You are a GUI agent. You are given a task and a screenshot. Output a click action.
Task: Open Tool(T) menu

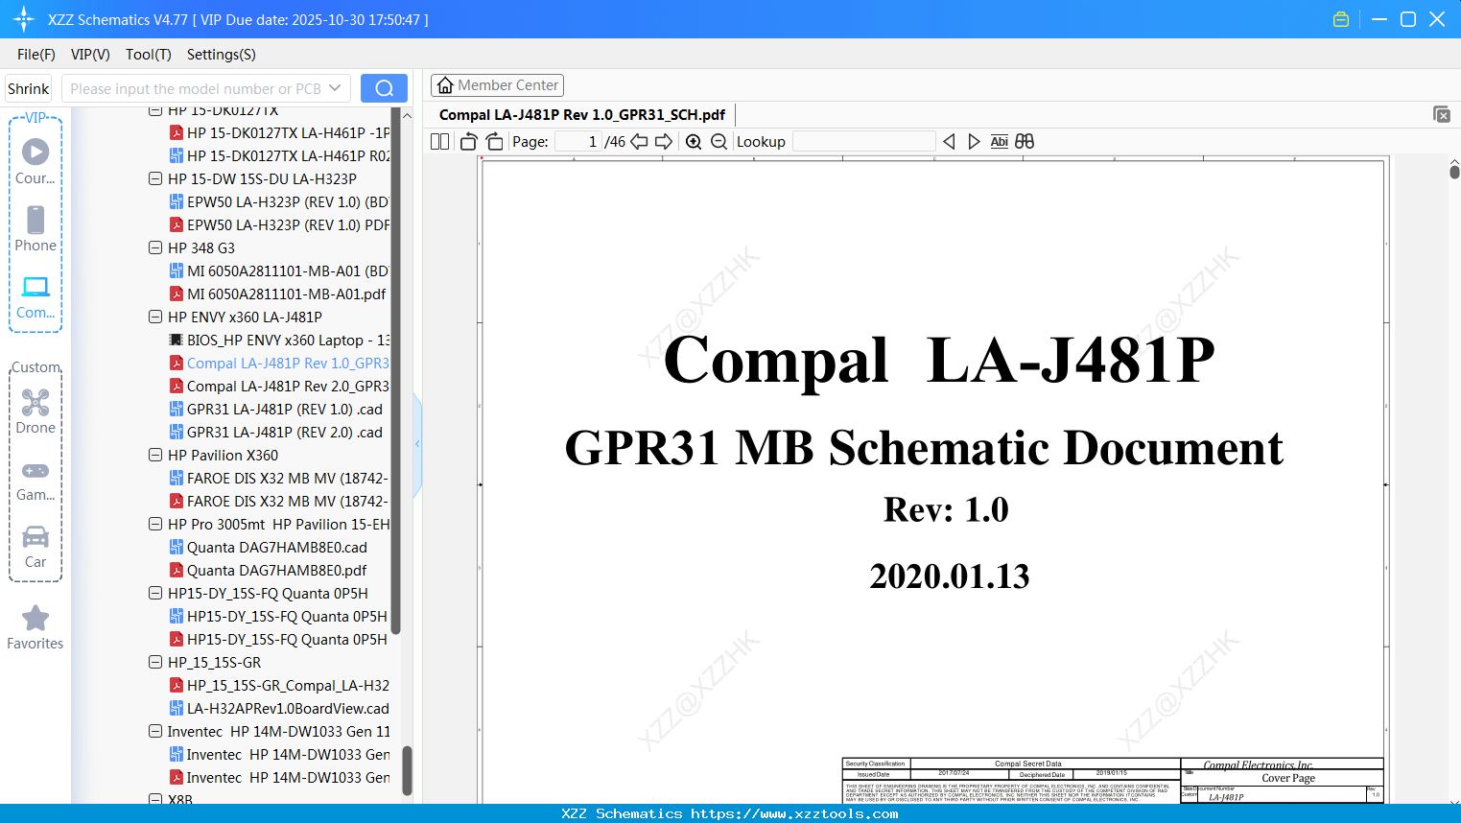(x=149, y=55)
